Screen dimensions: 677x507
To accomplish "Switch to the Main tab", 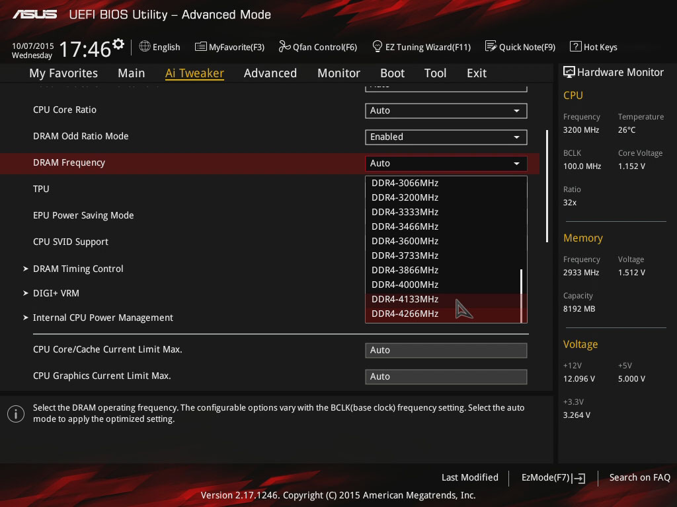I will pos(132,73).
